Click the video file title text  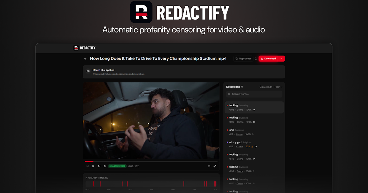coord(158,59)
